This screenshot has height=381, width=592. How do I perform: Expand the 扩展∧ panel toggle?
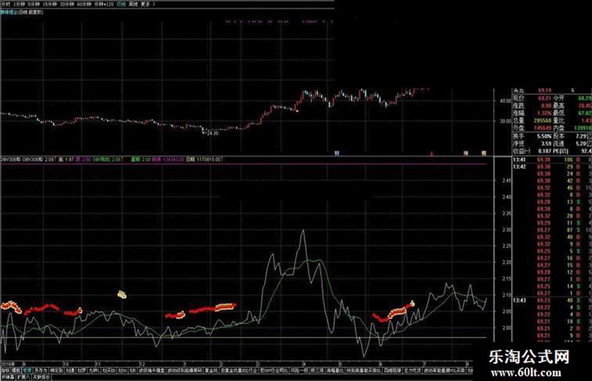pyautogui.click(x=23, y=377)
